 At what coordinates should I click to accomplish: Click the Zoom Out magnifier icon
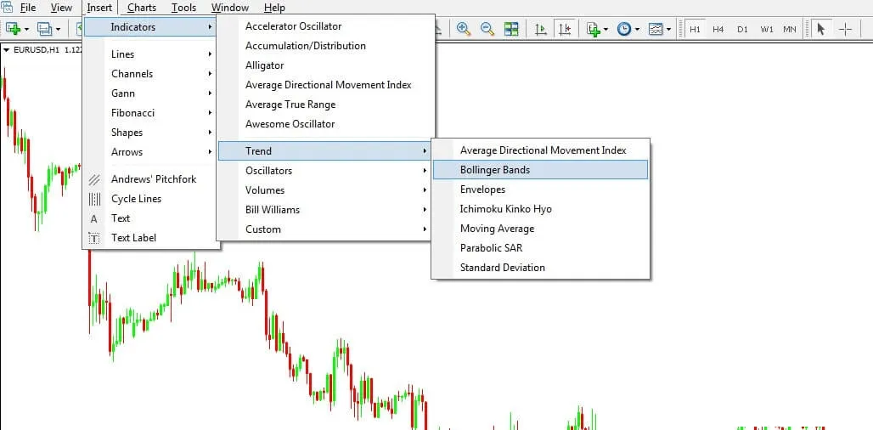(x=487, y=28)
